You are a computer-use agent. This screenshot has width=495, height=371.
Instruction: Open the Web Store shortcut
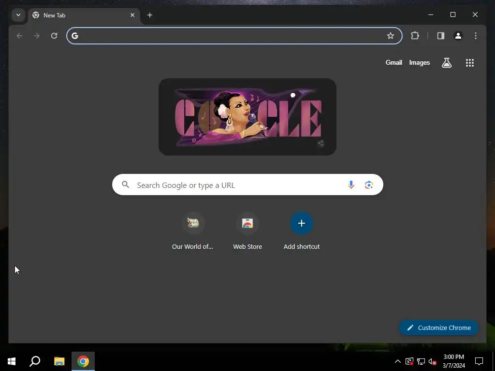(x=247, y=231)
